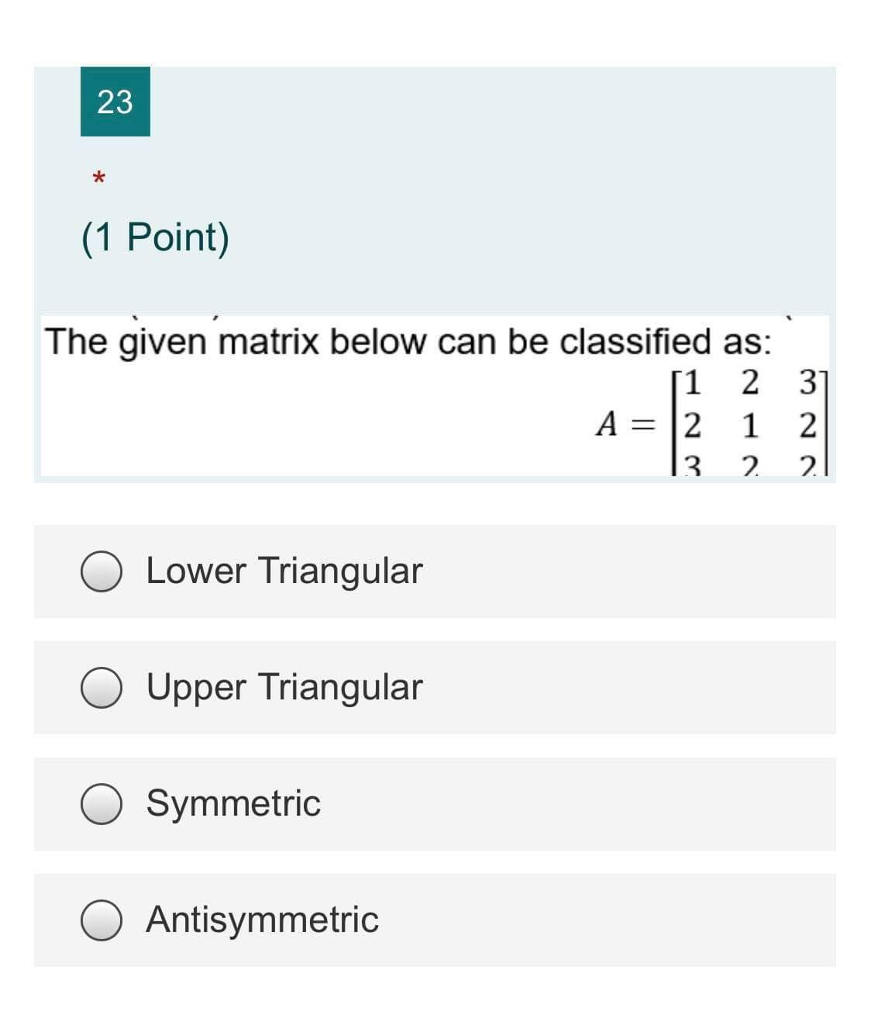Click the Antisymmetric answer label

[x=261, y=920]
